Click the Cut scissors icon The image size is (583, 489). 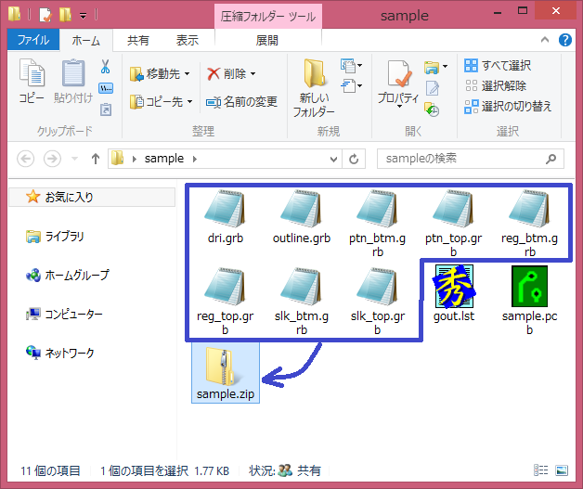coord(106,68)
